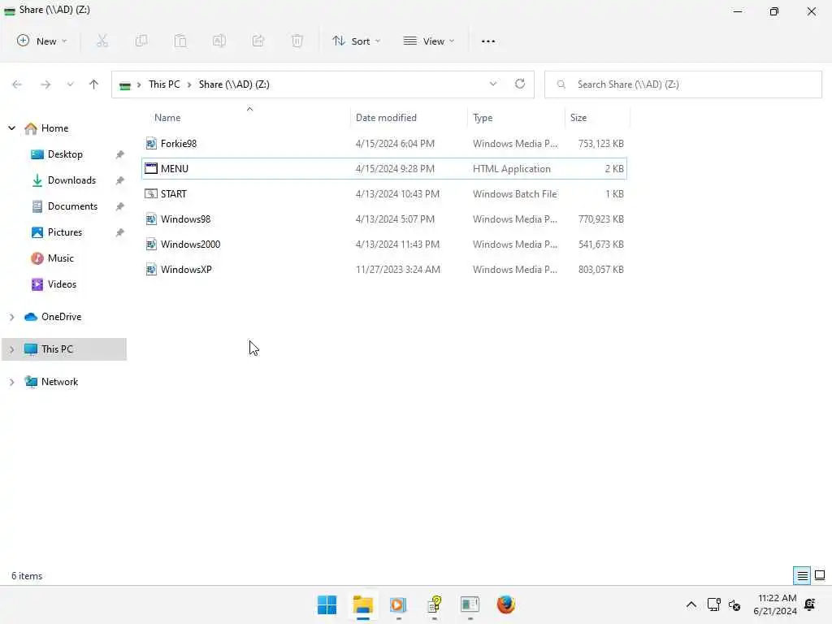Expand the This PC tree node
Screen dimensions: 832x624
(x=11, y=349)
